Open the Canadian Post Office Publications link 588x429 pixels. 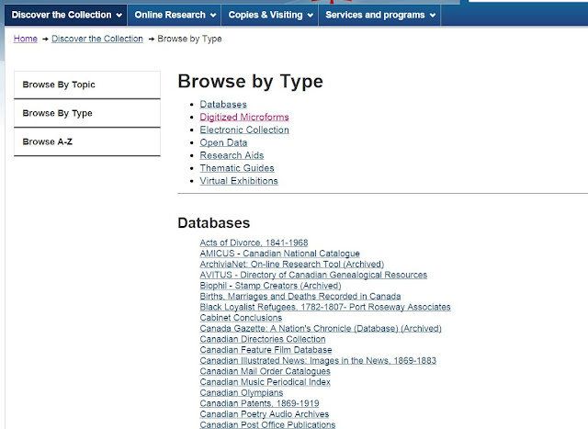pyautogui.click(x=267, y=424)
